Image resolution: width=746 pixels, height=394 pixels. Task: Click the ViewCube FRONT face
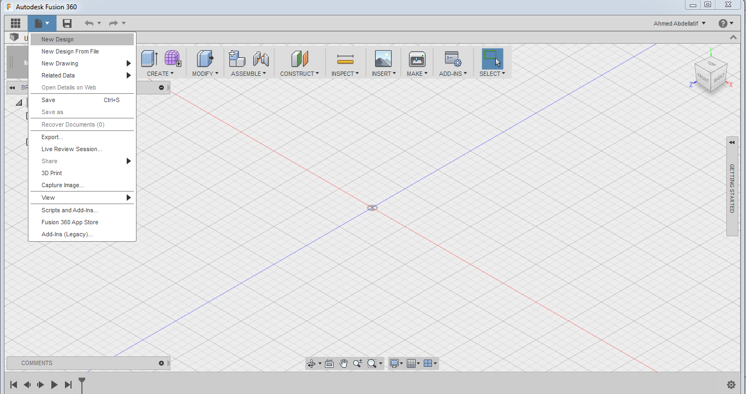tap(703, 79)
